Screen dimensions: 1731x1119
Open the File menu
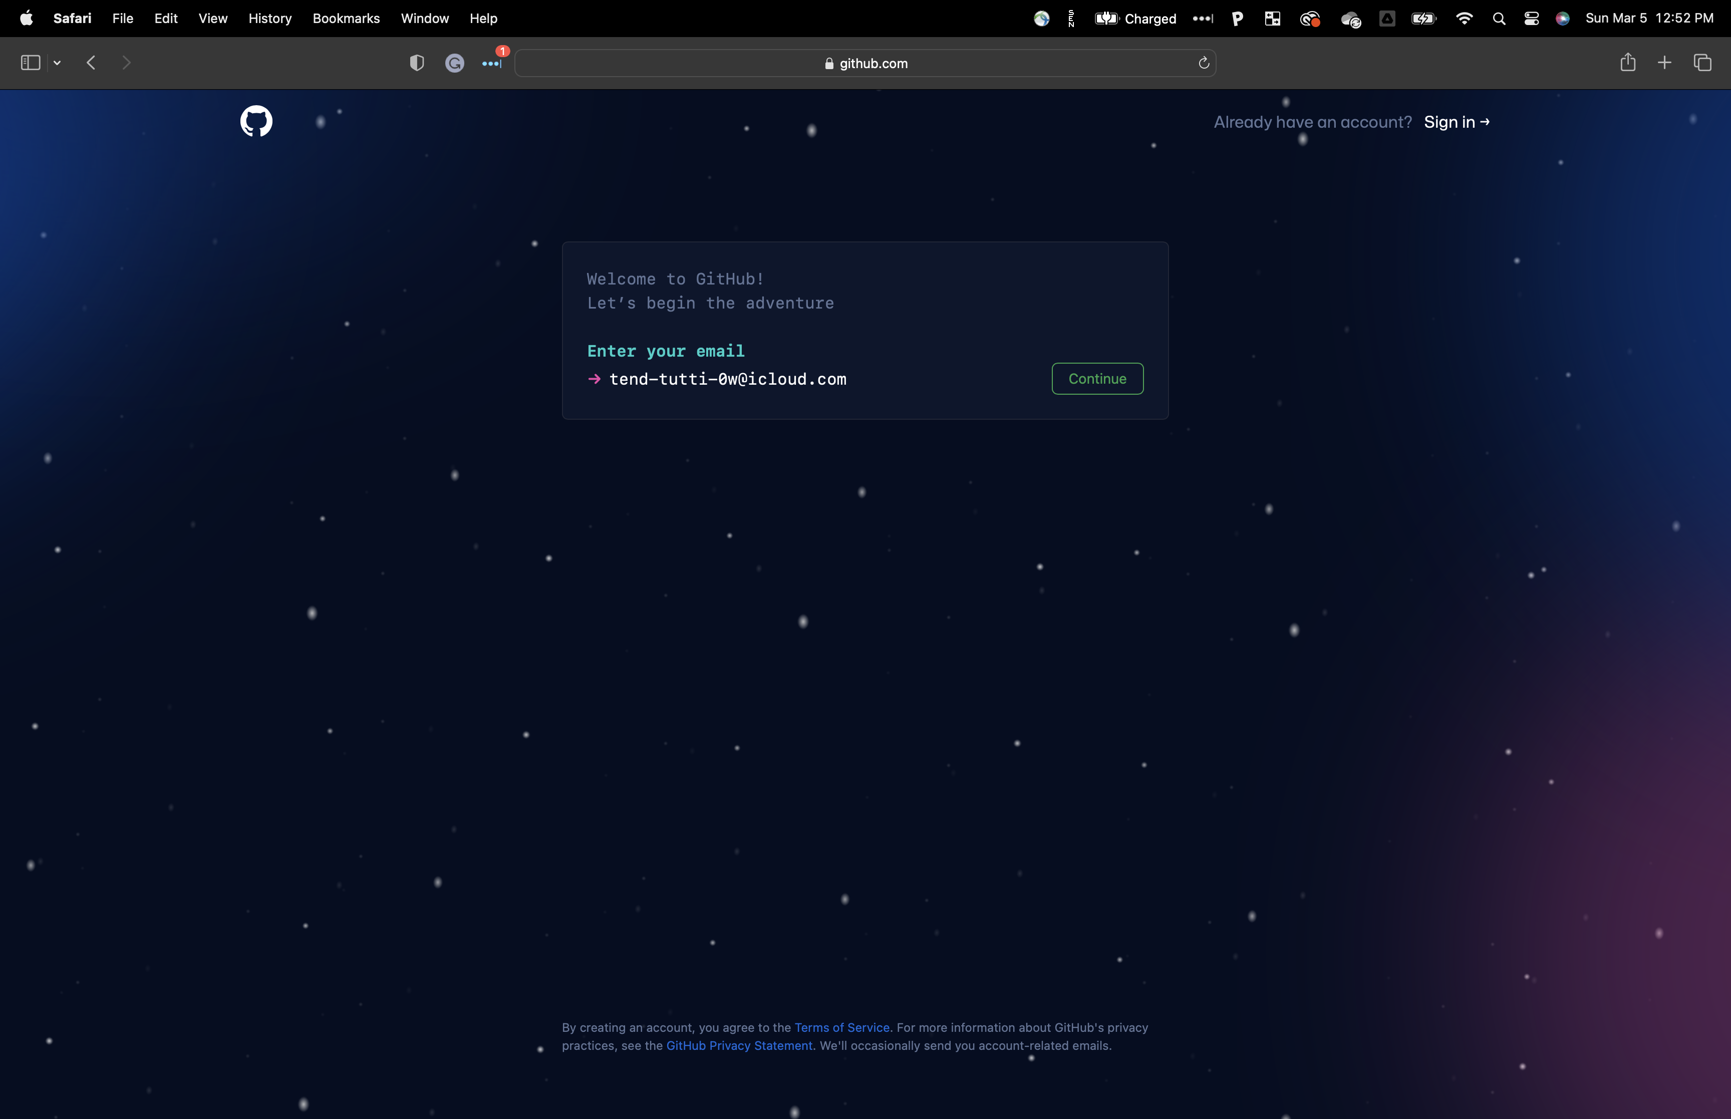[123, 18]
